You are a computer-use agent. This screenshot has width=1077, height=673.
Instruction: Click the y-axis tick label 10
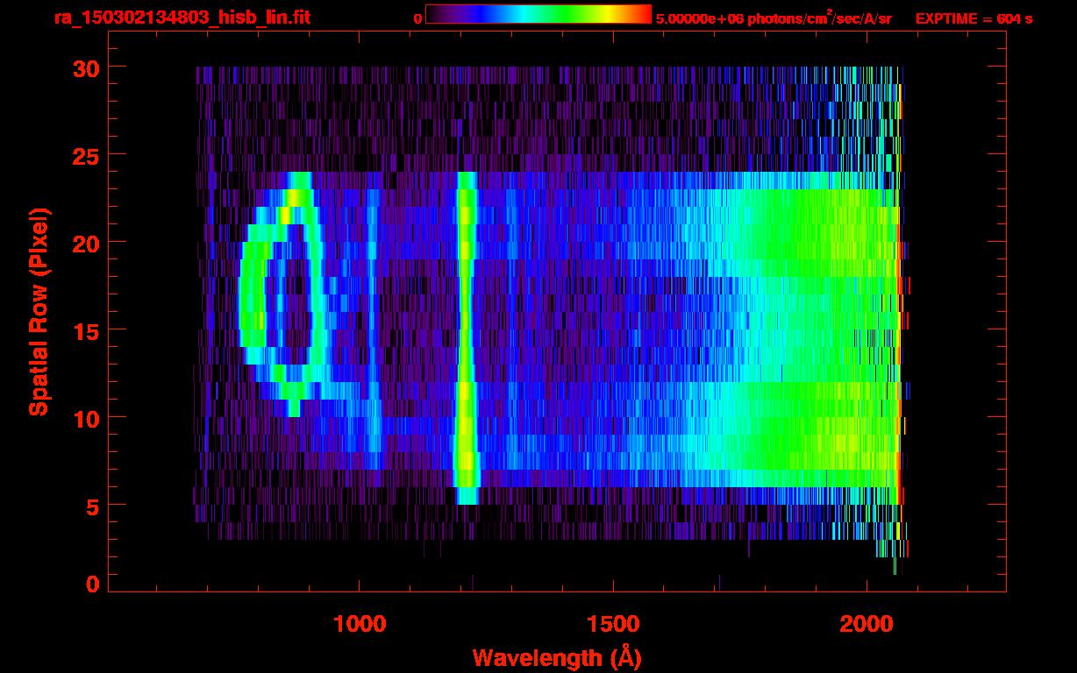[x=85, y=417]
